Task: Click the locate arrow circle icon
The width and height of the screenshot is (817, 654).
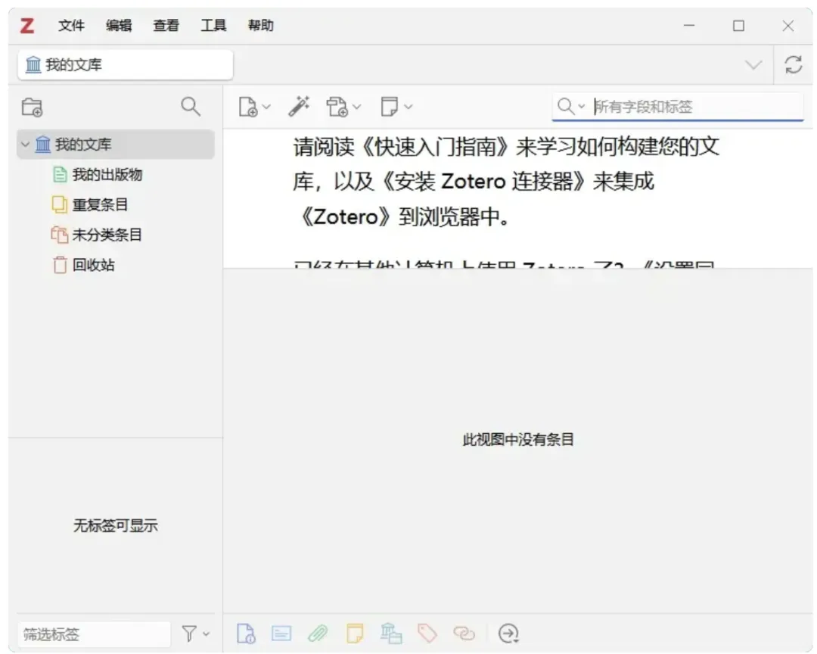Action: [x=508, y=634]
